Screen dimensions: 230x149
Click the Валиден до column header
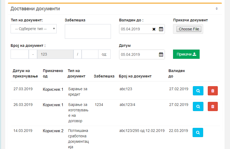(x=177, y=73)
